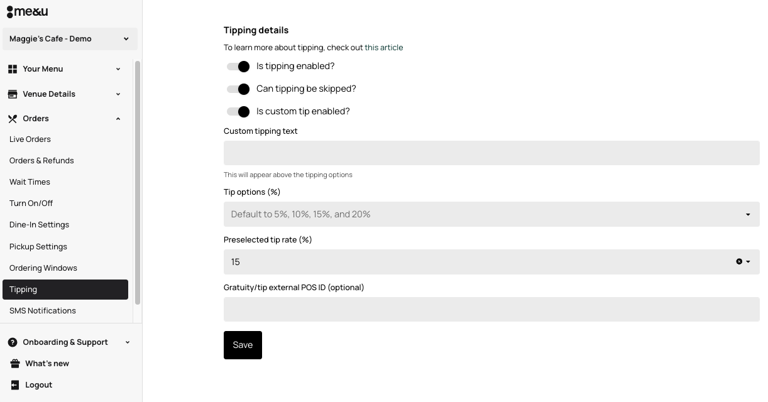Viewport: 768px width, 402px height.
Task: Click the Onboarding & Support question icon
Action: (x=13, y=342)
